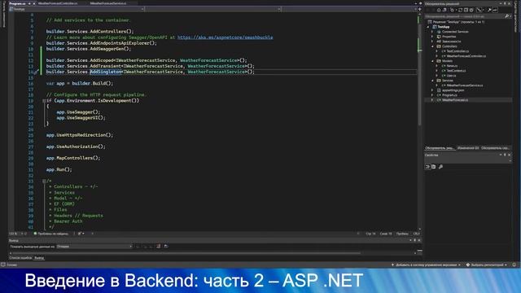Click Solution Explorer home icon
Image resolution: width=521 pixels, height=293 pixels.
[x=439, y=10]
